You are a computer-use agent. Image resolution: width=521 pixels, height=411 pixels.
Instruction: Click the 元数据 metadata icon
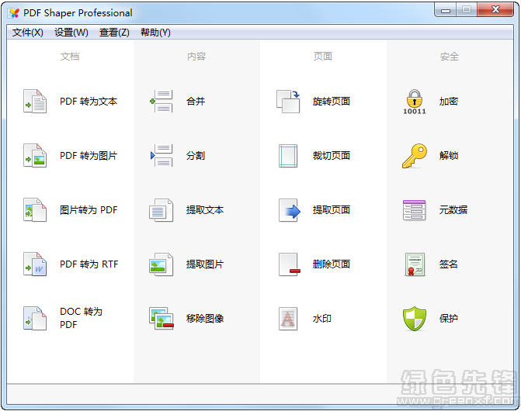click(x=415, y=210)
